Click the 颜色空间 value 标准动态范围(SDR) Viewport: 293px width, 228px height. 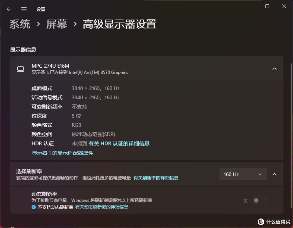[93, 134]
